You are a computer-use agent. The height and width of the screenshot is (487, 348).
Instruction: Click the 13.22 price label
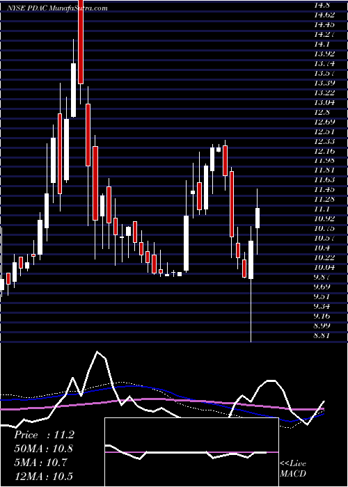point(324,93)
